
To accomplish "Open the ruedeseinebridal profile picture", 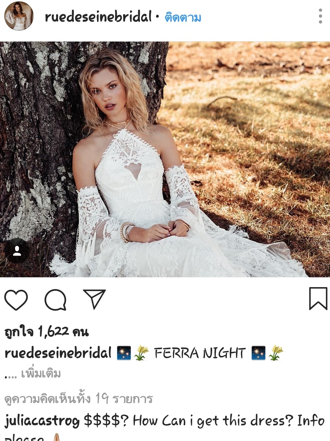I will 19,16.
